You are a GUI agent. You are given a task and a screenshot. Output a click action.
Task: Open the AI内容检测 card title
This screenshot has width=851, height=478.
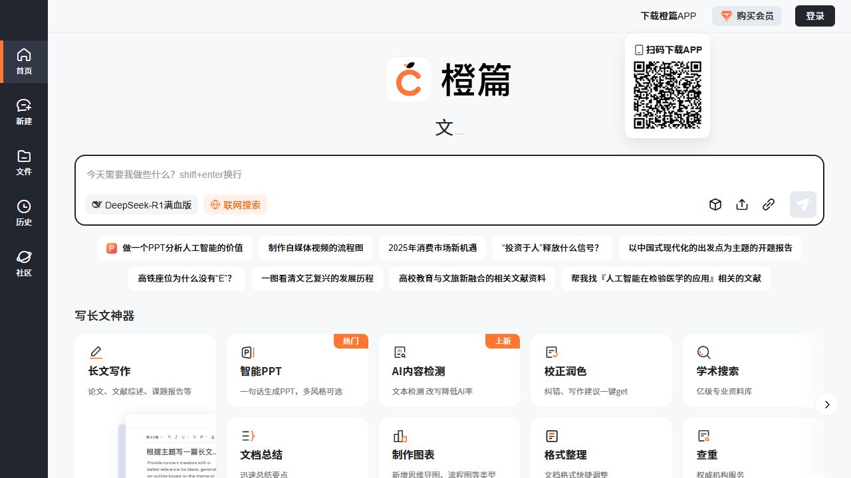click(x=419, y=371)
